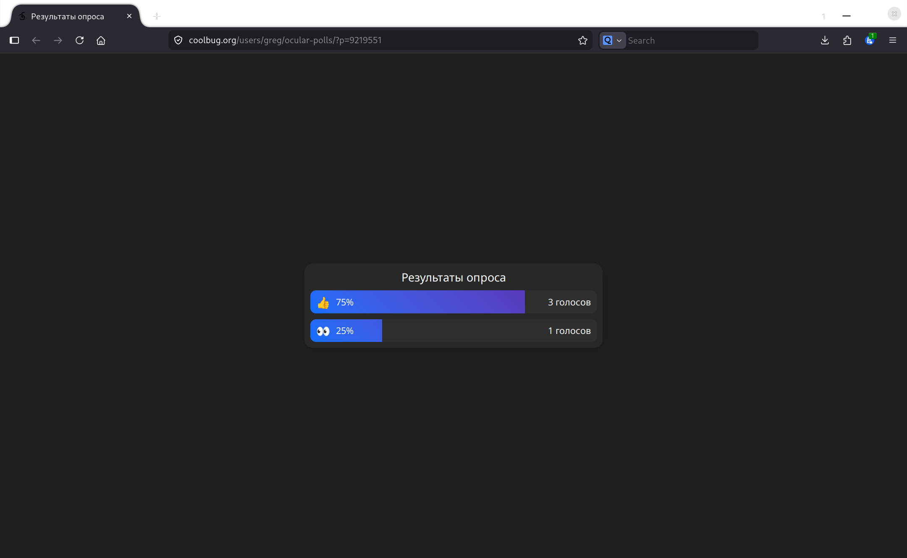Open the Downloads panel

click(825, 40)
